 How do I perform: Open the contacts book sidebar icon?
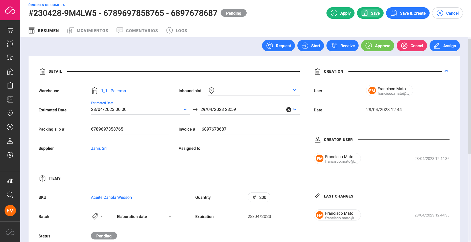point(10,99)
